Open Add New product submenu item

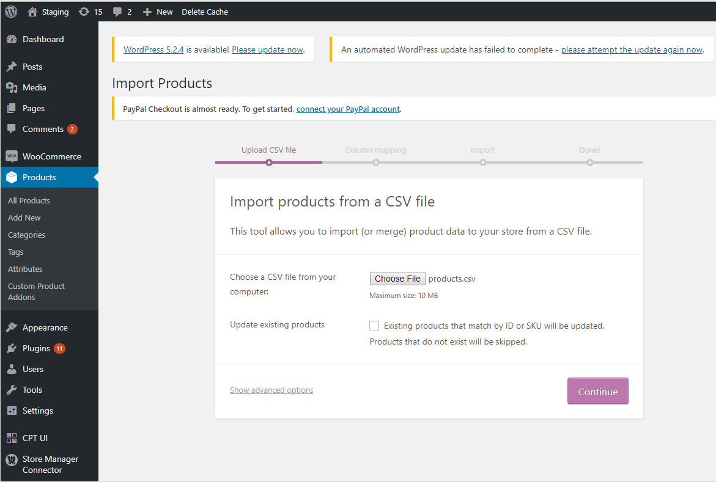[24, 217]
